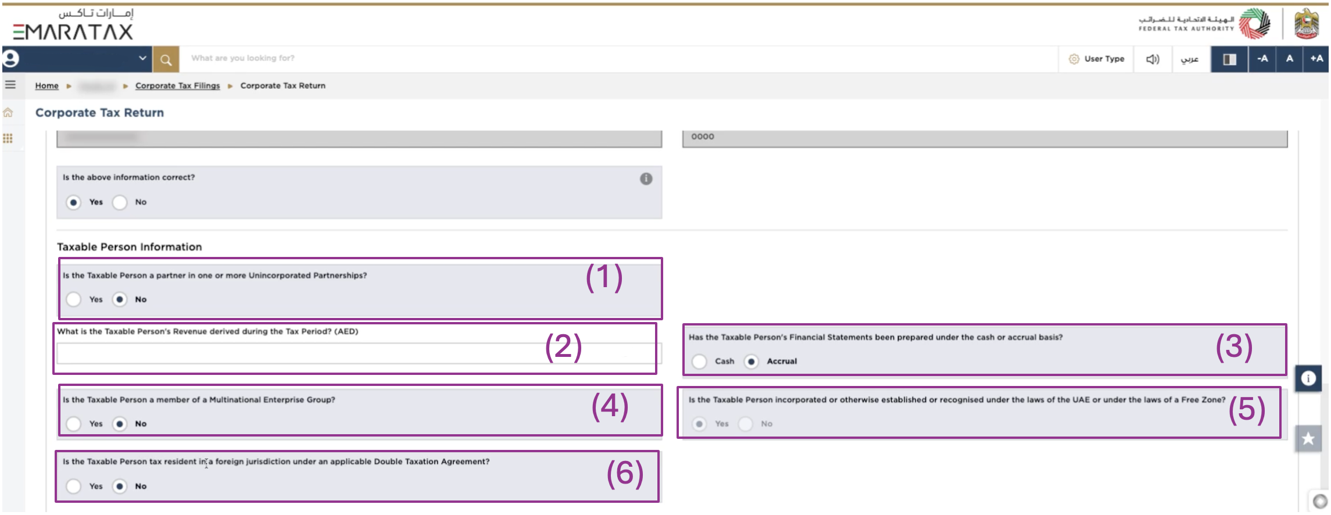Click the orange search magnifier icon

pyautogui.click(x=166, y=59)
